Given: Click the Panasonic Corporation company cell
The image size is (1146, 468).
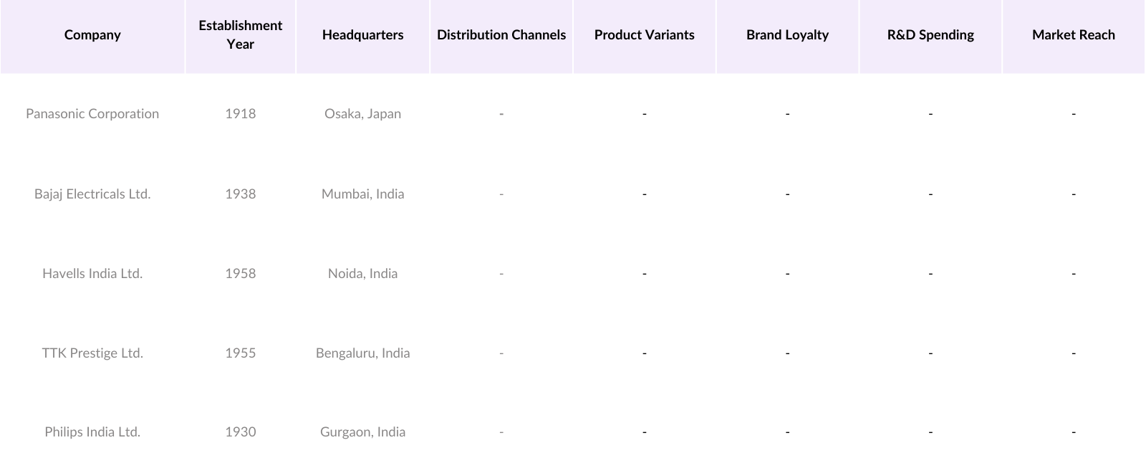Looking at the screenshot, I should coord(92,114).
